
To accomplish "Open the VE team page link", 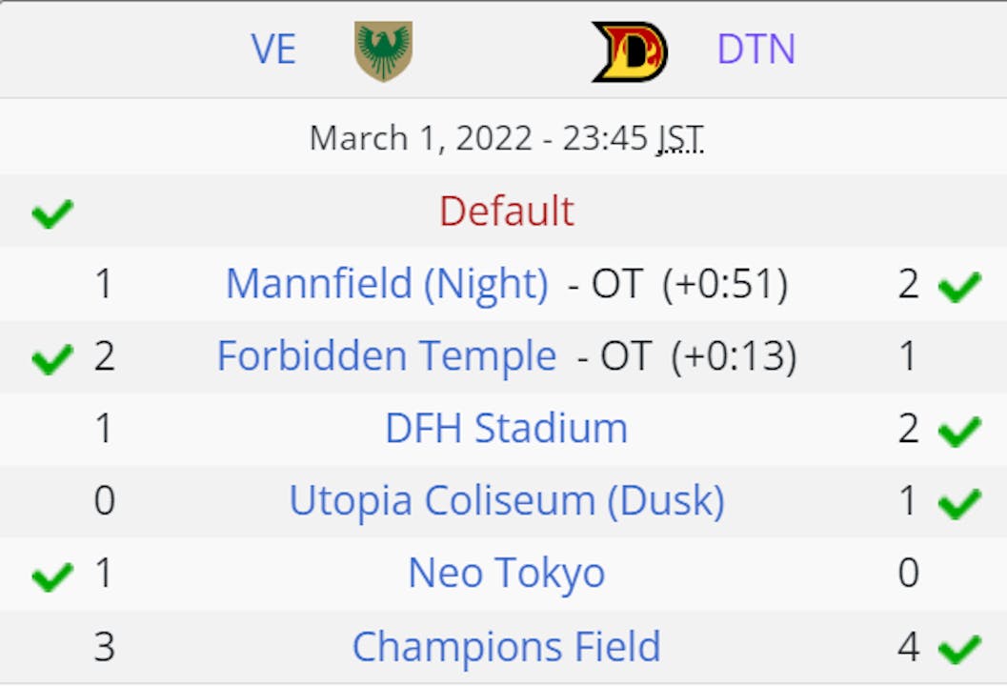I will tap(273, 50).
